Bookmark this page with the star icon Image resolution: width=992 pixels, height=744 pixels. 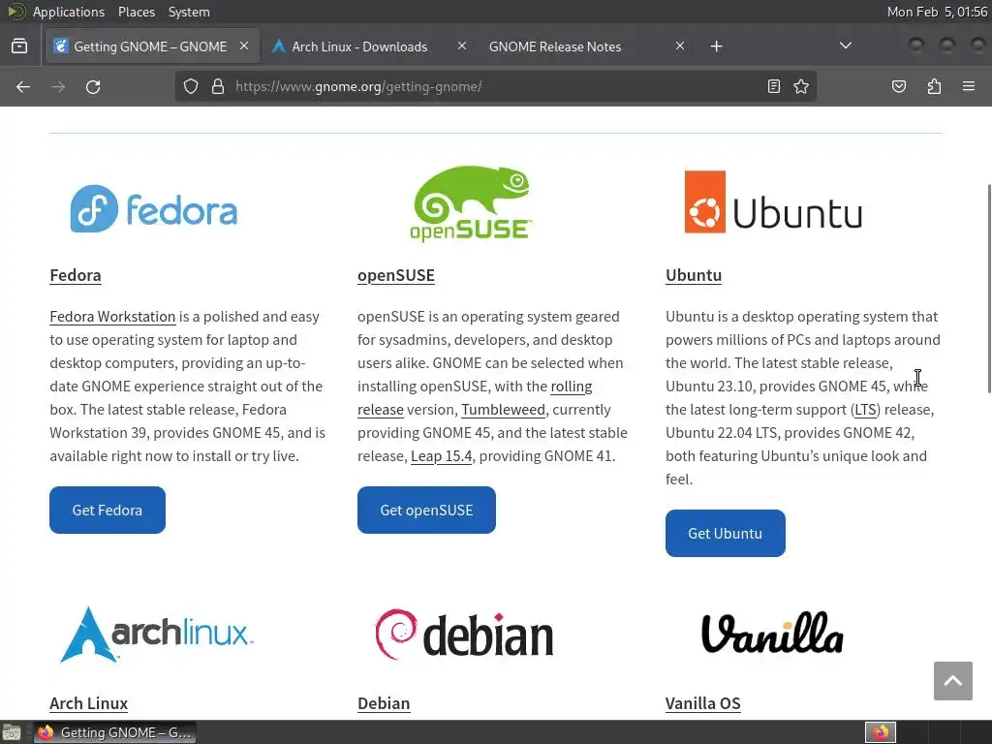click(x=801, y=86)
